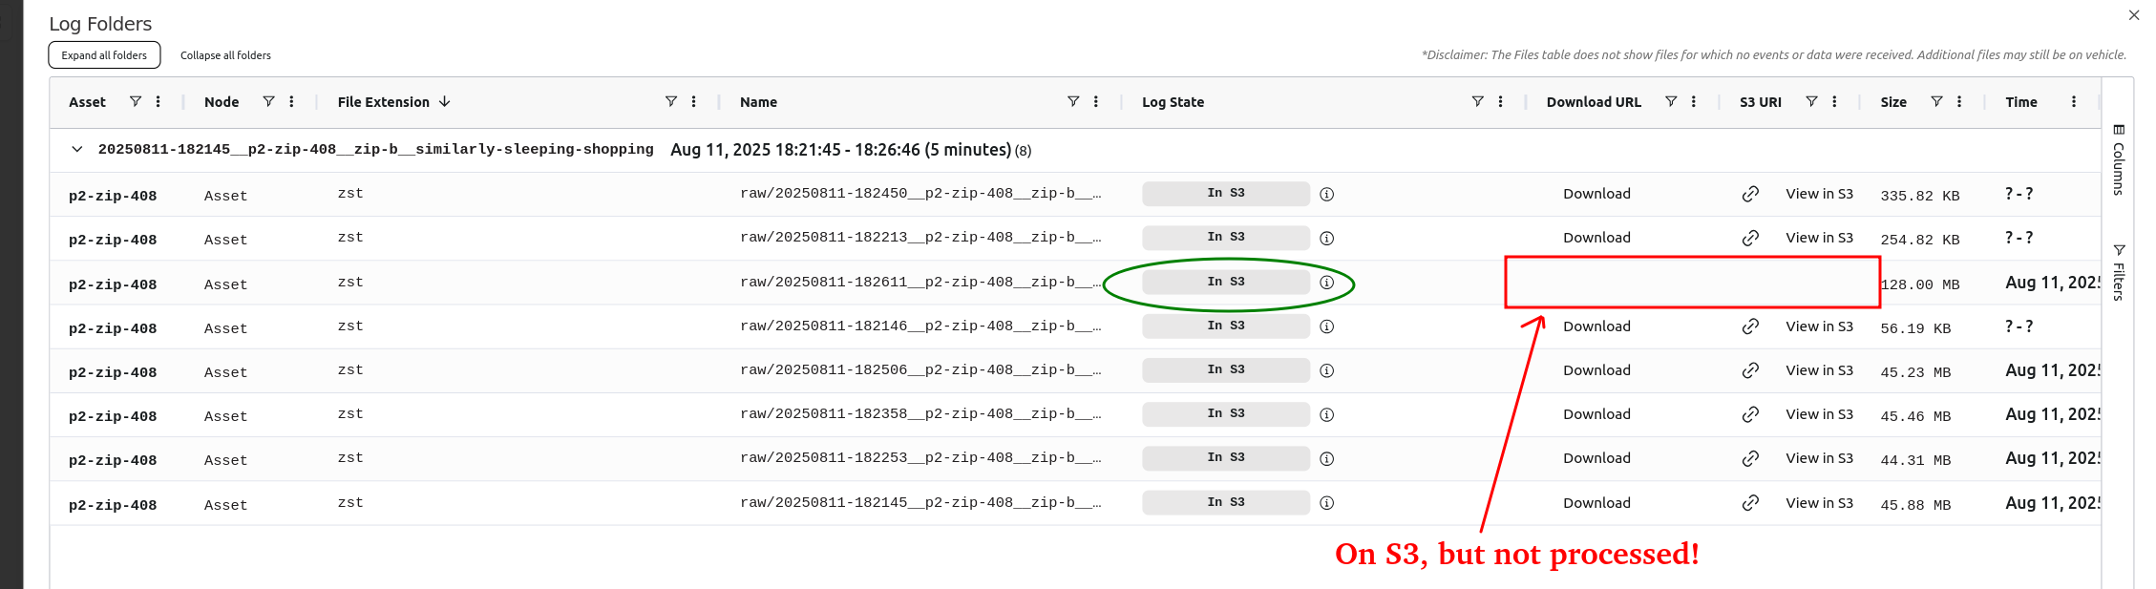This screenshot has height=589, width=2156.
Task: Open File Extension column menu
Action: 694,101
